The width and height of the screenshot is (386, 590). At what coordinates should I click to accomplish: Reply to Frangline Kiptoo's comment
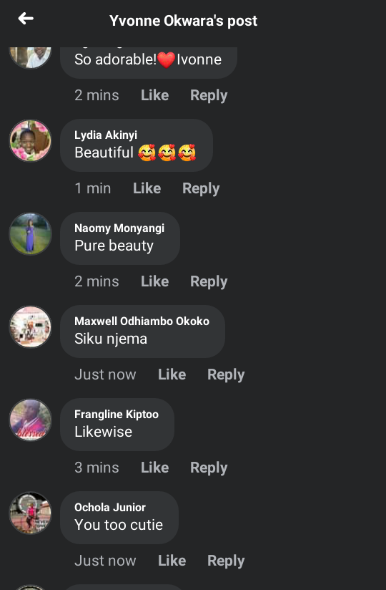point(209,468)
